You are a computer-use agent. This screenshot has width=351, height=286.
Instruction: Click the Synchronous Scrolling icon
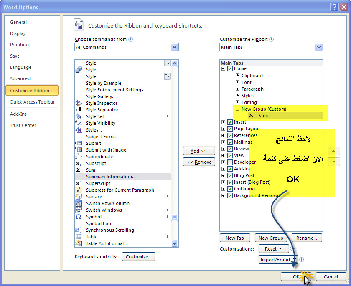(79, 230)
